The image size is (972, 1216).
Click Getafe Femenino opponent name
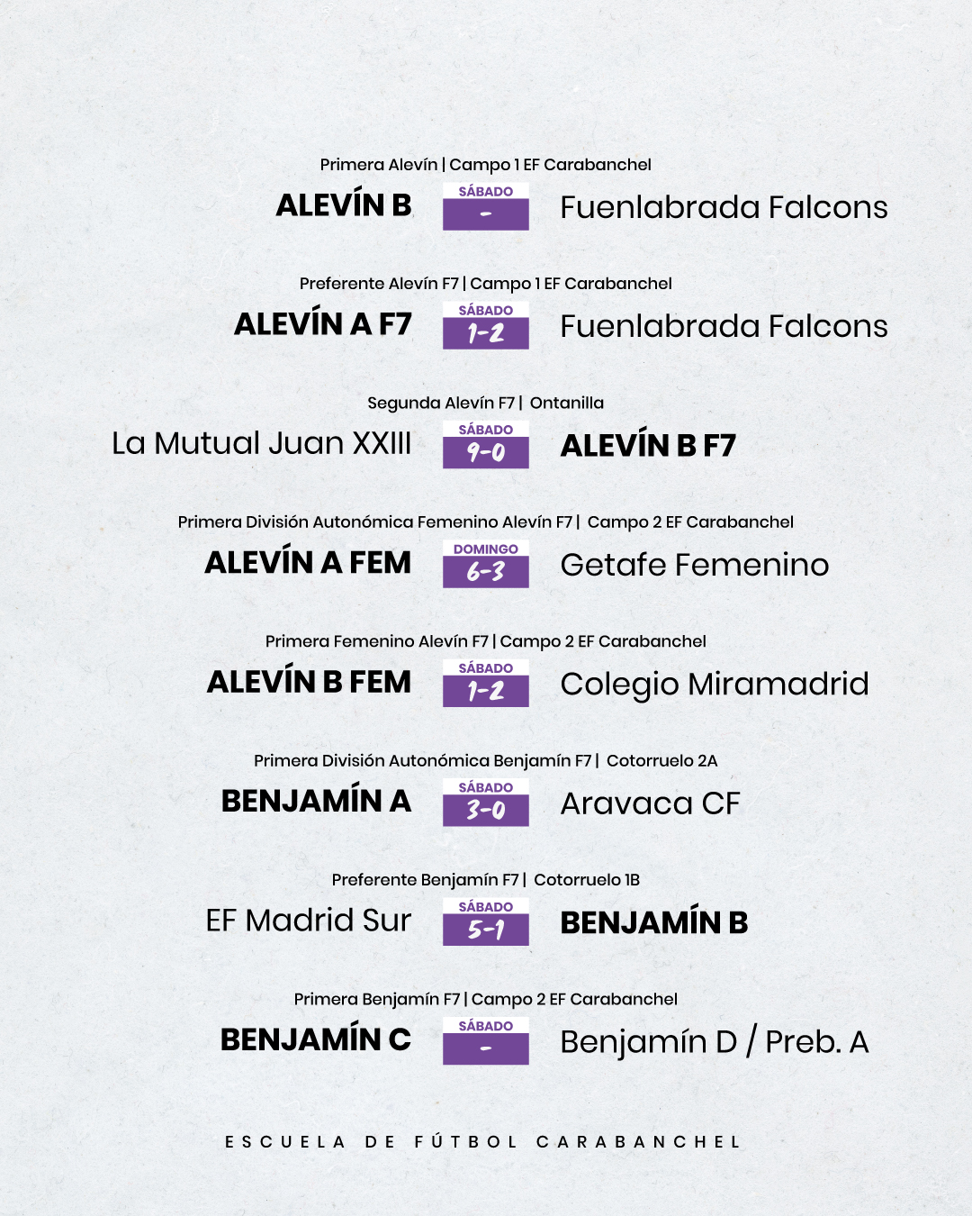(694, 565)
